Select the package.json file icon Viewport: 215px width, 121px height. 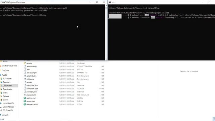25,91
